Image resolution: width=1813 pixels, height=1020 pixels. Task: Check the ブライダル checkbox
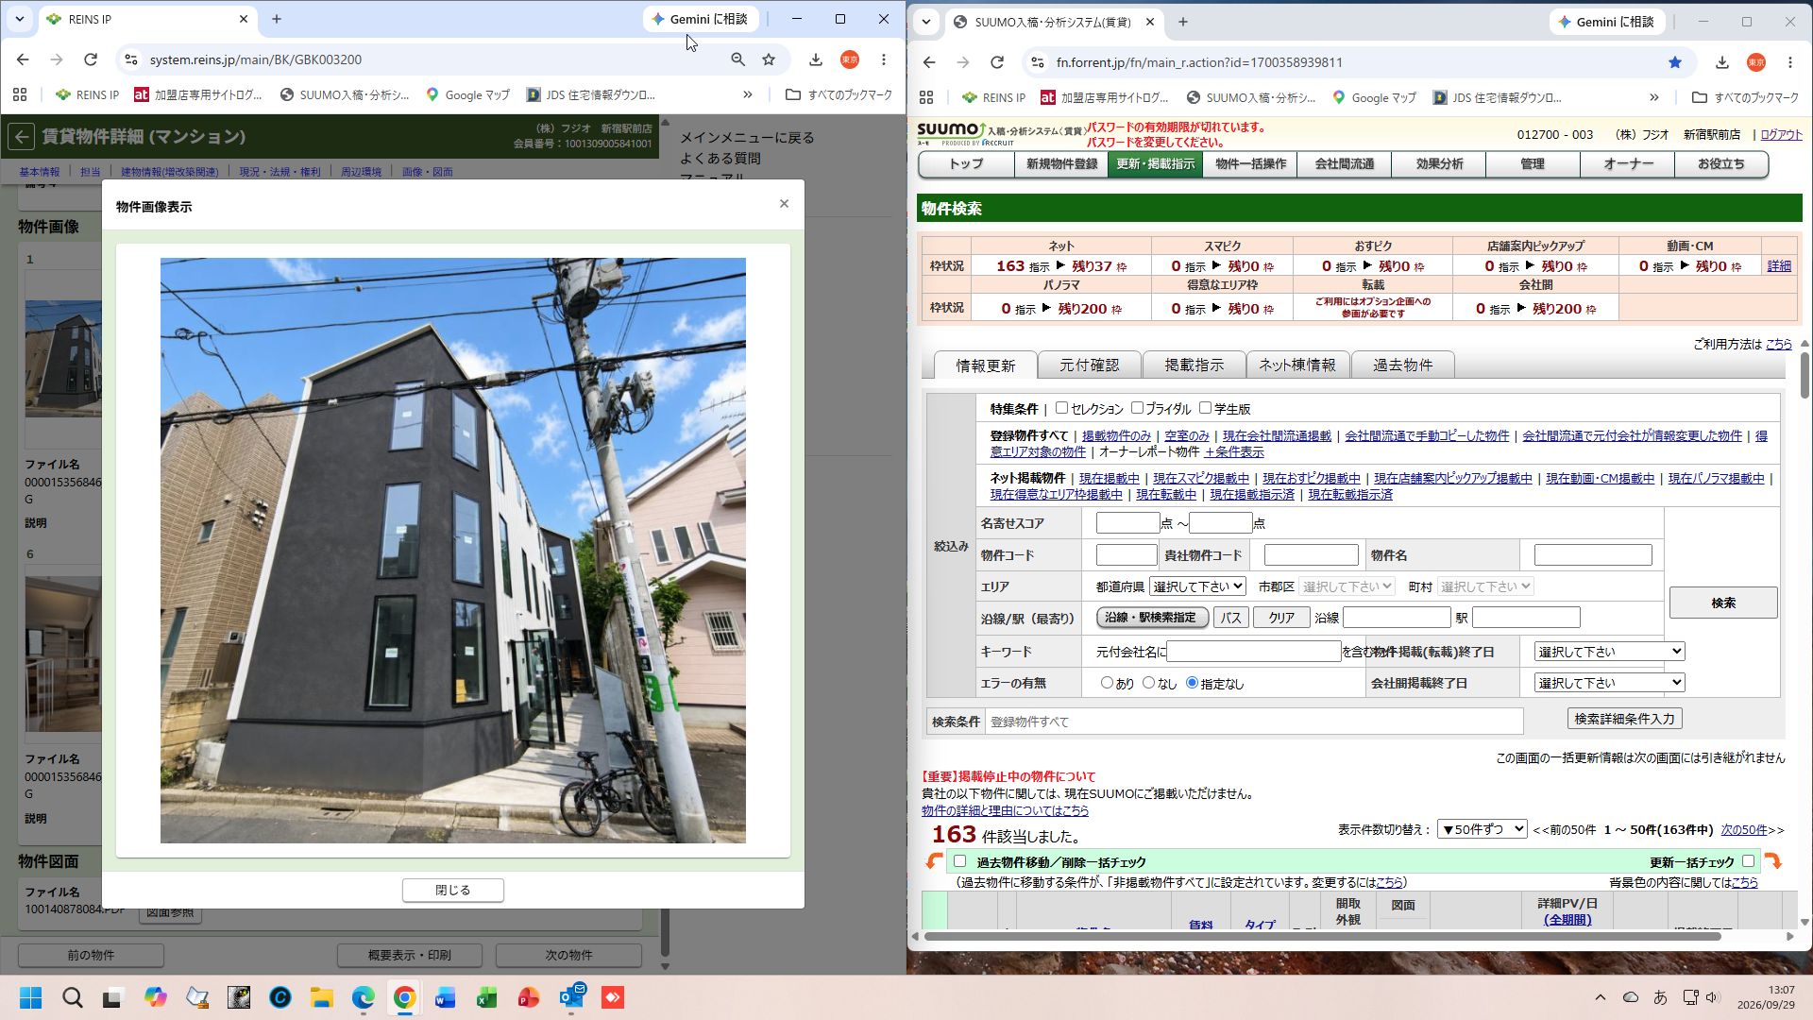(1137, 408)
